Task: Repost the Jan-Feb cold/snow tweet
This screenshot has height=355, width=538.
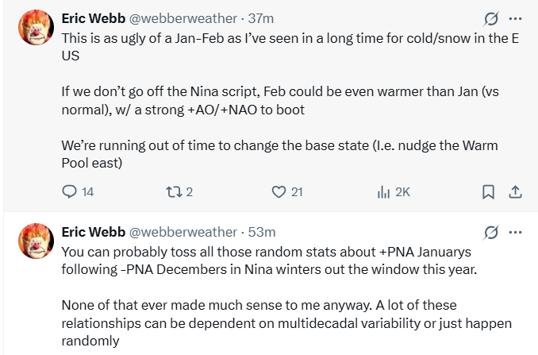Action: tap(173, 191)
